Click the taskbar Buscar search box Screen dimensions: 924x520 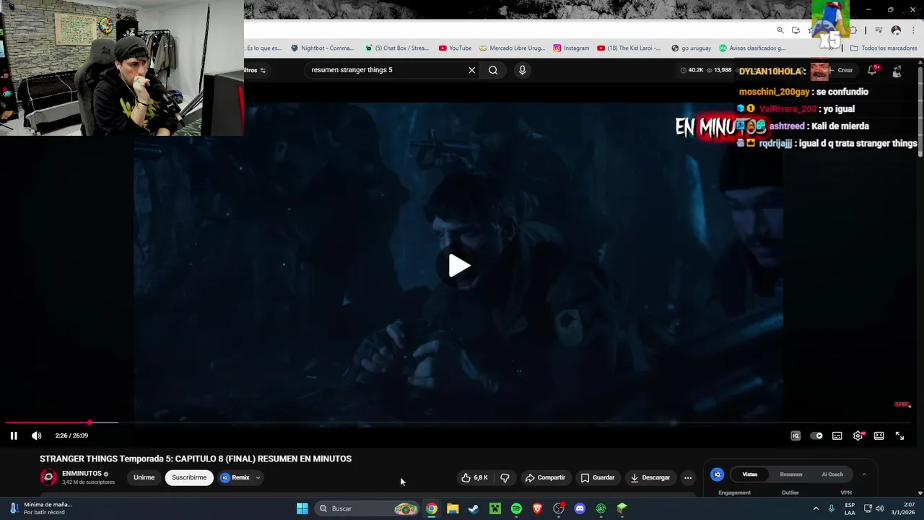[x=368, y=508]
